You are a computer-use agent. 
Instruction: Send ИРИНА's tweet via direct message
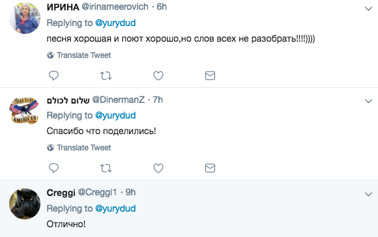[210, 76]
